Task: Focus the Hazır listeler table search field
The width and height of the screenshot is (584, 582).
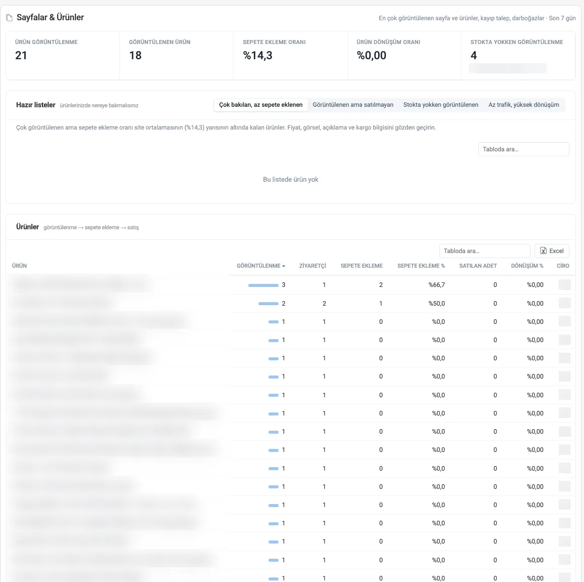Action: tap(524, 149)
